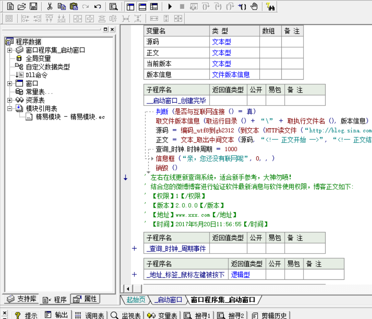Open the 调用表 bottom tab
The image size is (372, 319).
click(89, 315)
